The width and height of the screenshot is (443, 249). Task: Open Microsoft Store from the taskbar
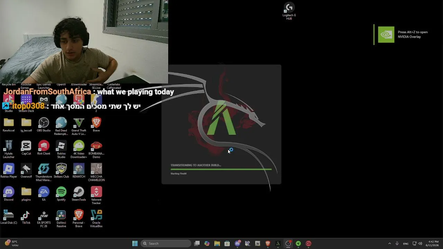coord(227,243)
